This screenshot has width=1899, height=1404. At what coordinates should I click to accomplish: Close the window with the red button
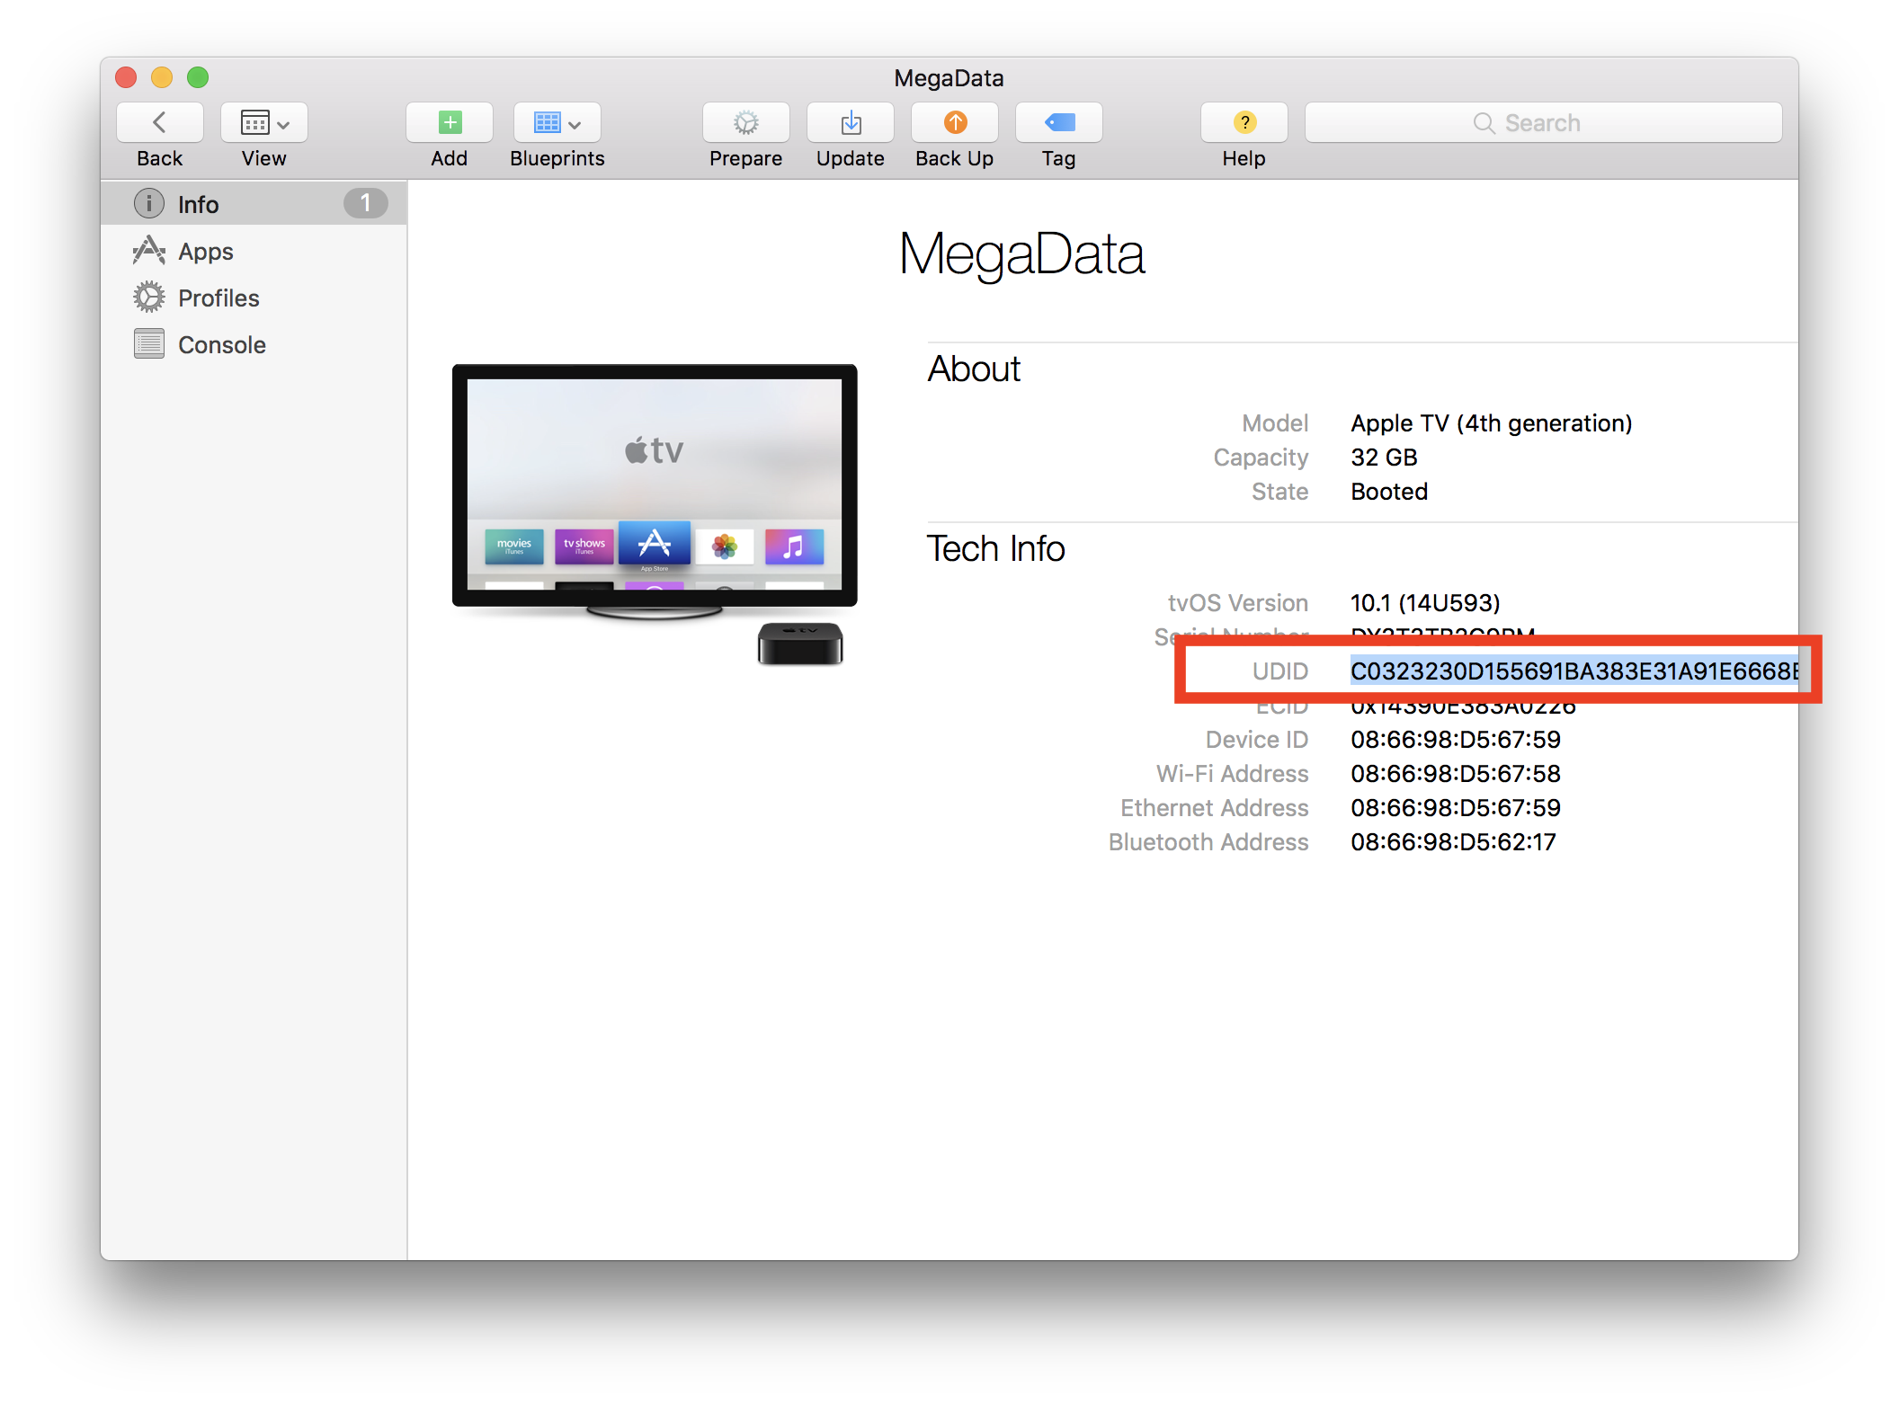[126, 77]
